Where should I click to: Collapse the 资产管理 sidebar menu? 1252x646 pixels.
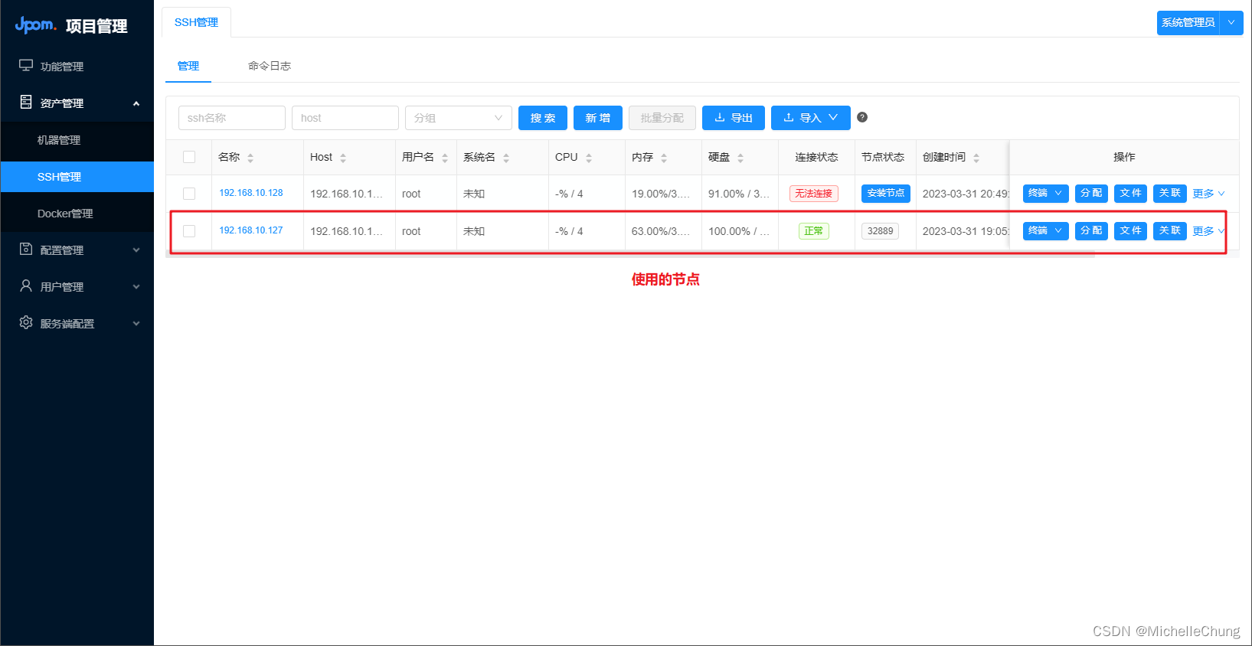[136, 103]
